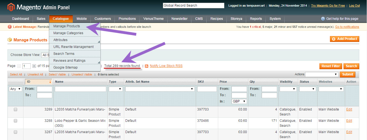The image size is (367, 140).
Task: Open the Storeya menu
Action: click(236, 19)
